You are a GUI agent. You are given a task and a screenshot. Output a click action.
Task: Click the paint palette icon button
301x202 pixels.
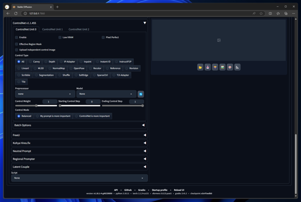[230, 68]
